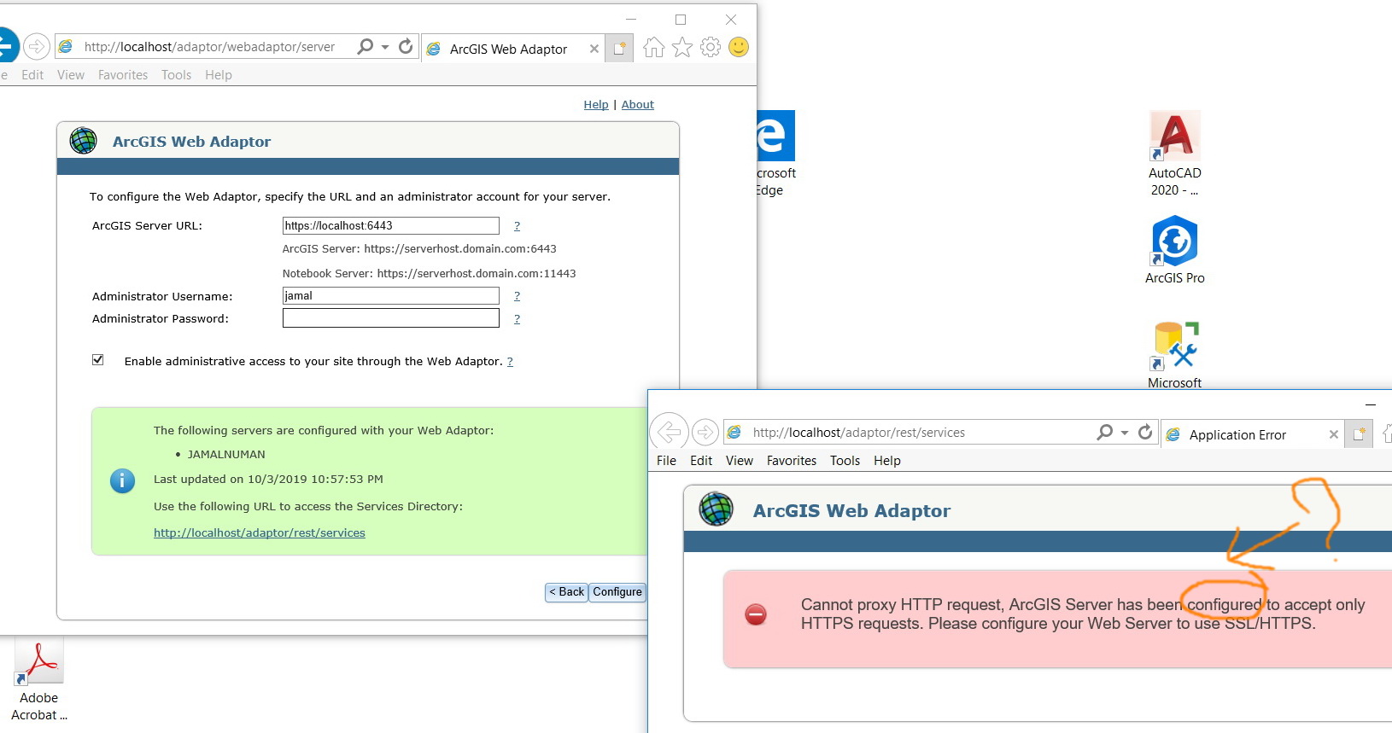1392x733 pixels.
Task: Open the ArcGIS Pro desktop shortcut
Action: click(x=1175, y=249)
